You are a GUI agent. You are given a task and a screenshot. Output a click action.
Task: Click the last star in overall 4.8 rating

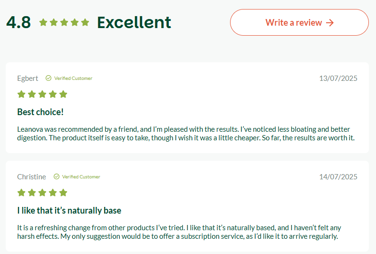(85, 22)
